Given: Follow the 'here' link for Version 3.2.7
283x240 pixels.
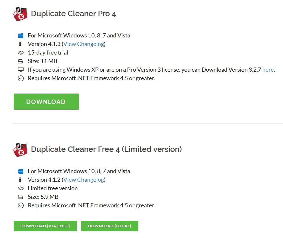Looking at the screenshot, I should pos(268,70).
